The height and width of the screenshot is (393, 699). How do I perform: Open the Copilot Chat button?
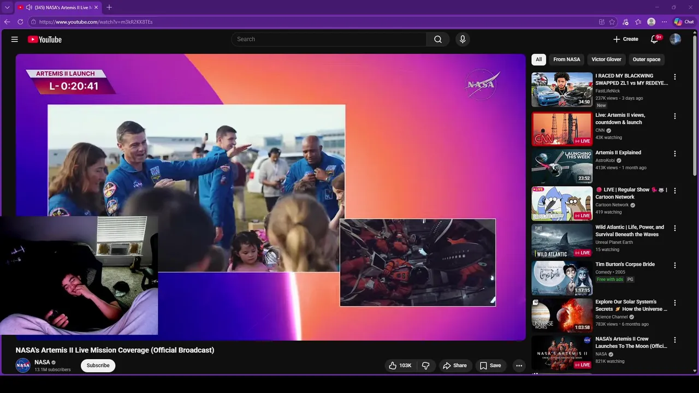684,22
